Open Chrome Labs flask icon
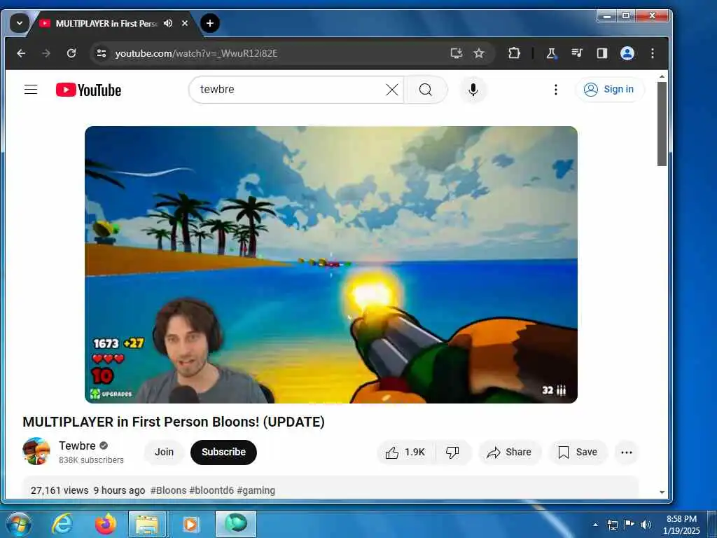The image size is (717, 538). (x=552, y=53)
